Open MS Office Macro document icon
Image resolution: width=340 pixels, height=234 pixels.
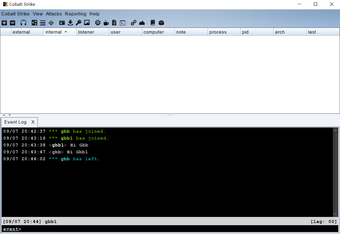click(114, 23)
